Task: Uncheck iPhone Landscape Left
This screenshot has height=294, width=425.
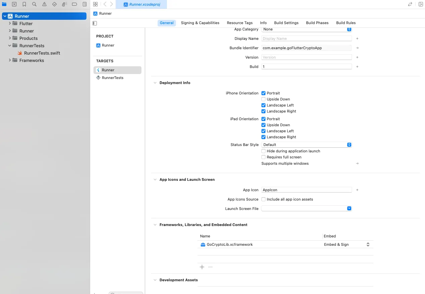Action: coord(263,105)
